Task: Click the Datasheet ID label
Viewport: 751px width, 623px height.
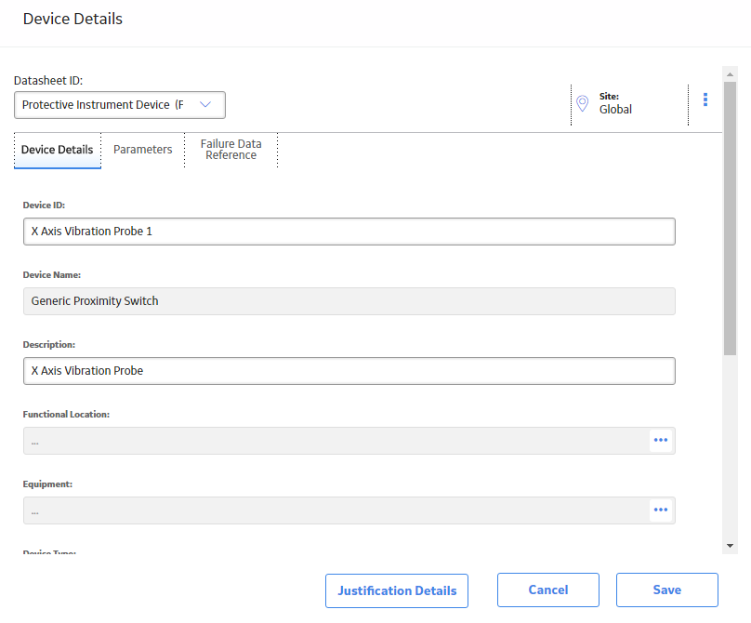Action: click(x=48, y=81)
